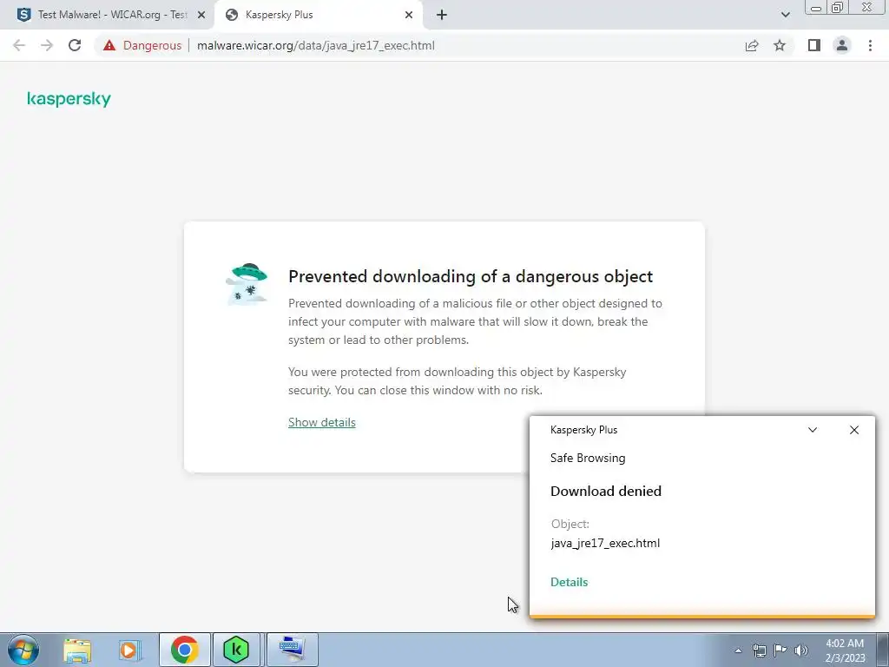Click the Show details link
Image resolution: width=889 pixels, height=667 pixels.
tap(321, 423)
